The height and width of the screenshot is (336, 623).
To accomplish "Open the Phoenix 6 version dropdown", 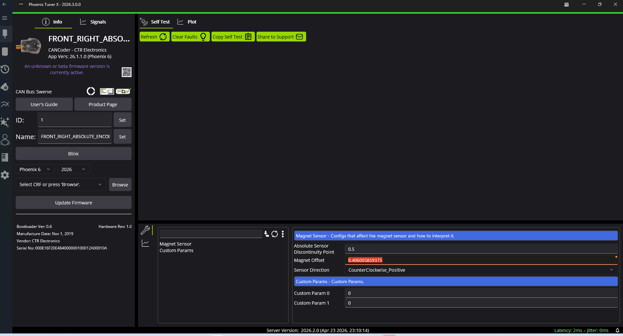I will click(35, 169).
